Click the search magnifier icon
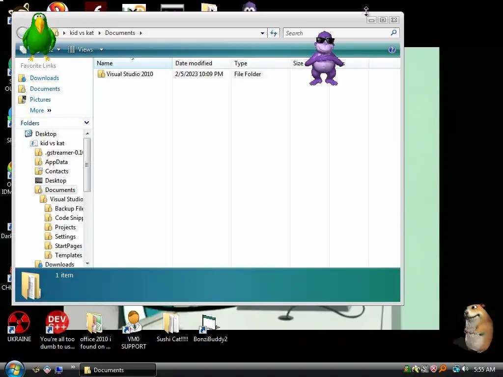Viewport: 503px width, 377px height. tap(393, 33)
